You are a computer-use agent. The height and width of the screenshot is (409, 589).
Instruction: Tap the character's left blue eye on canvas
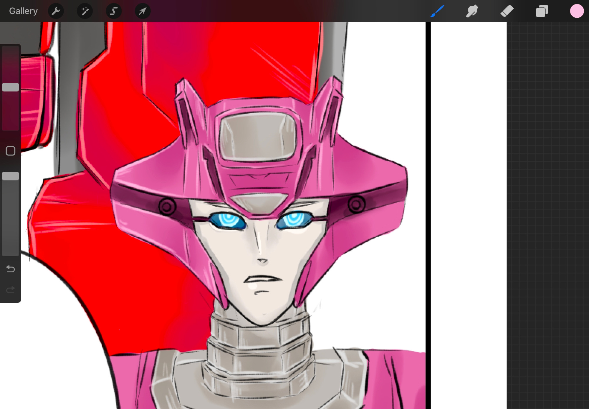(x=228, y=221)
